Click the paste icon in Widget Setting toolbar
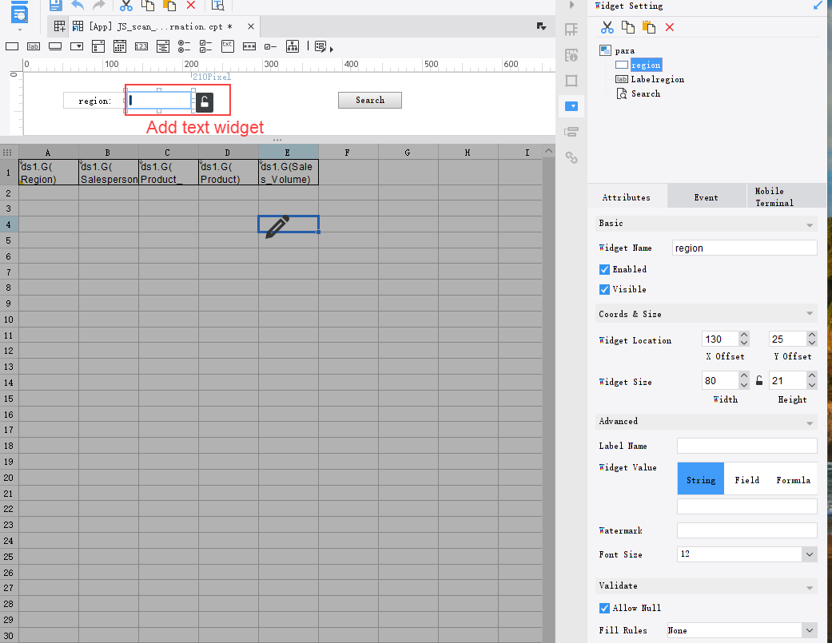The height and width of the screenshot is (643, 832). [649, 27]
